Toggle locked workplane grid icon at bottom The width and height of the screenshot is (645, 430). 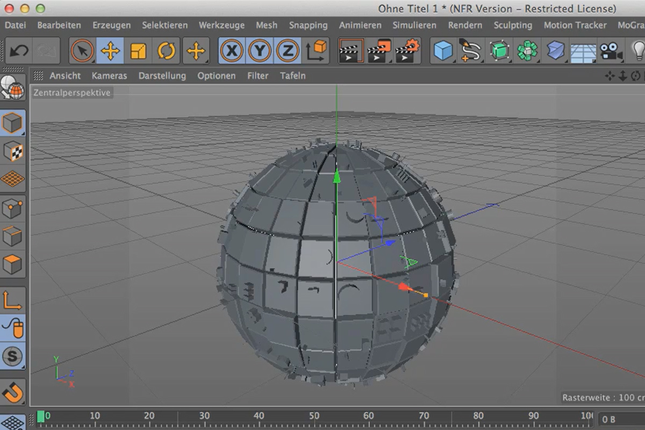click(x=13, y=422)
